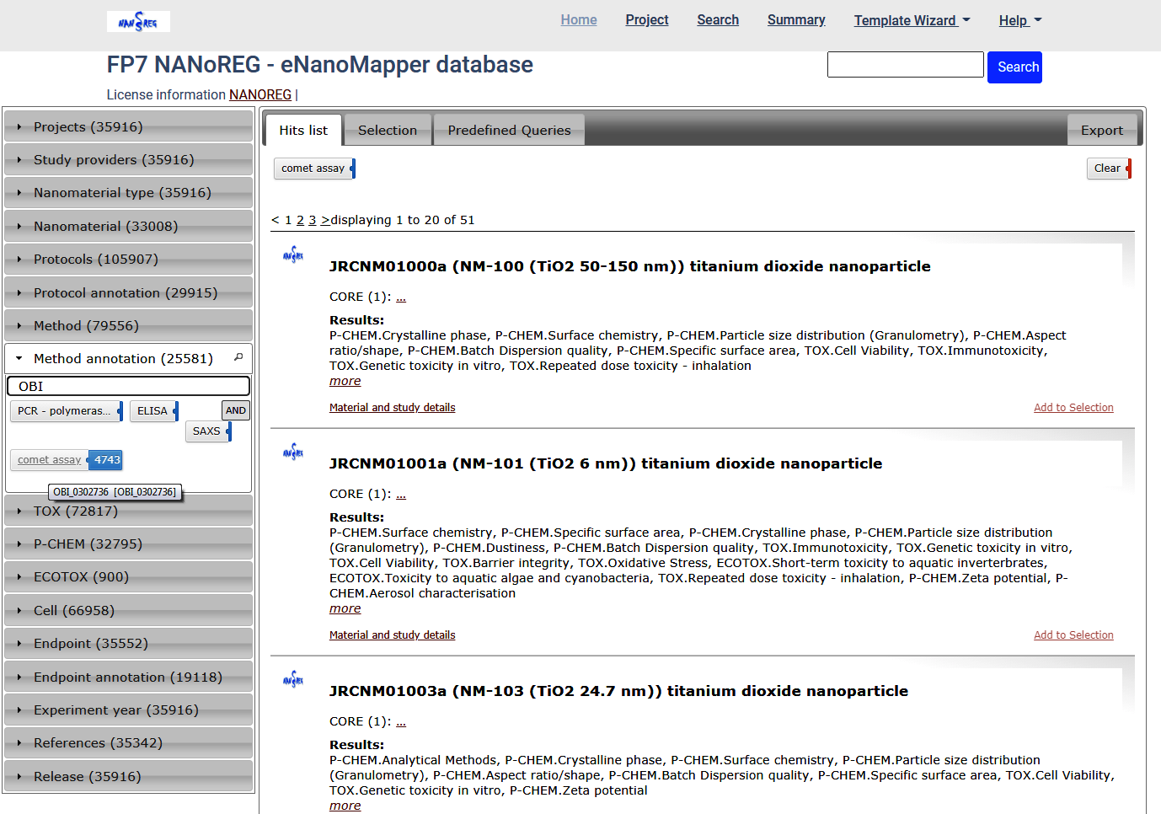The image size is (1161, 814).
Task: Toggle the AND logic button
Action: pos(236,410)
